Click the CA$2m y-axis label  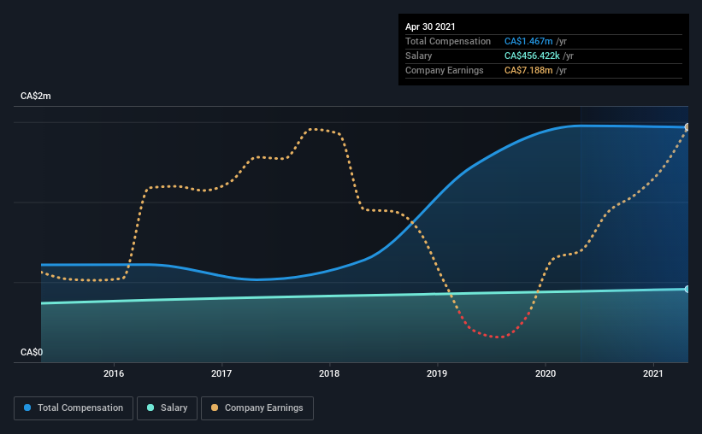click(x=36, y=97)
